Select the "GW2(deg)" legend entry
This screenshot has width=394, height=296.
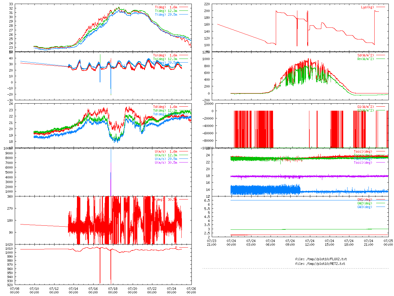click(x=365, y=203)
